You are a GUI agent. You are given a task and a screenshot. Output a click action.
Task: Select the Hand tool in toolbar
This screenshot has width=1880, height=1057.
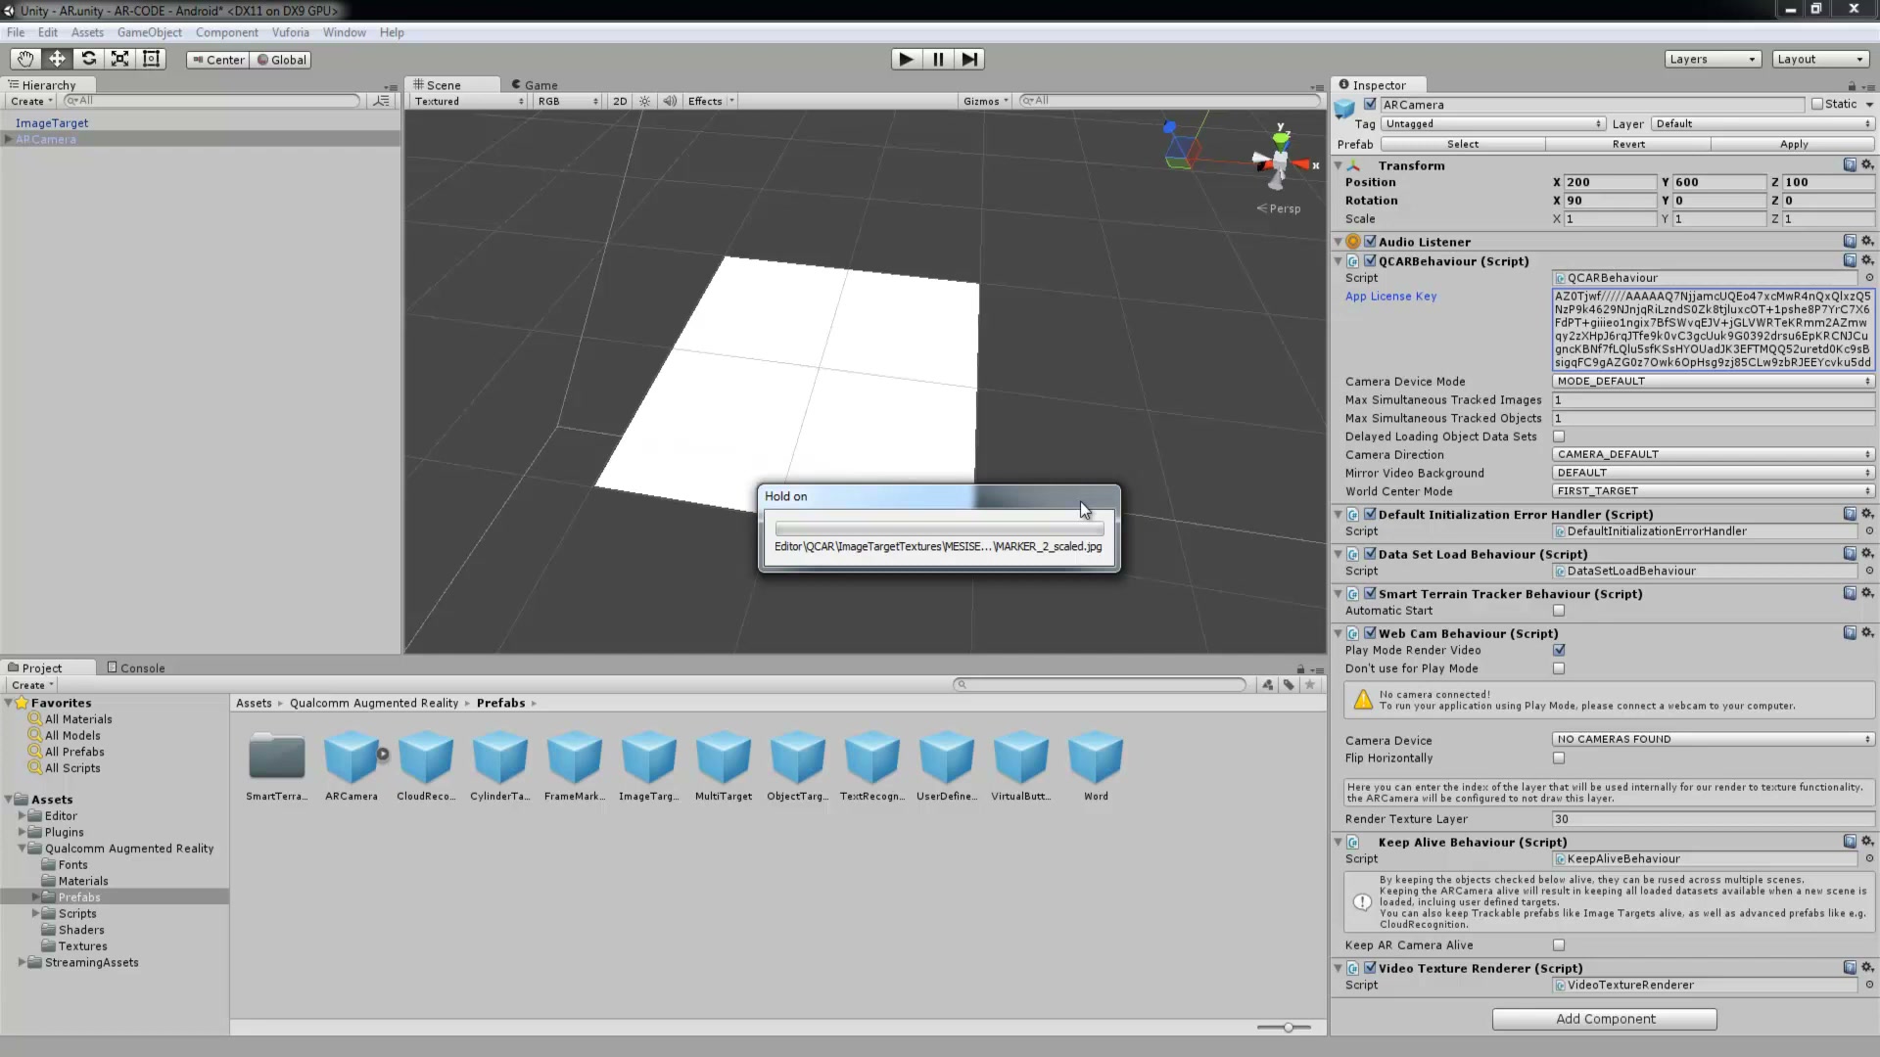click(x=25, y=59)
